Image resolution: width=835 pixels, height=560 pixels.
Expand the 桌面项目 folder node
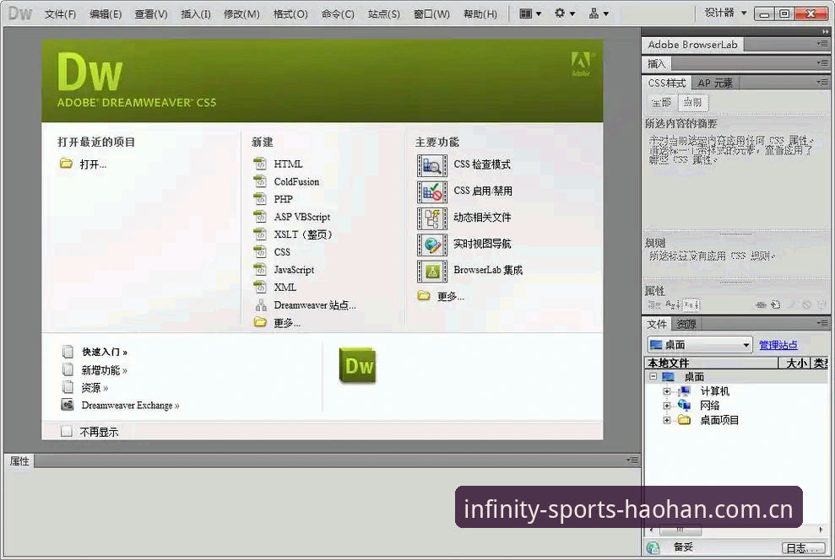click(x=667, y=420)
